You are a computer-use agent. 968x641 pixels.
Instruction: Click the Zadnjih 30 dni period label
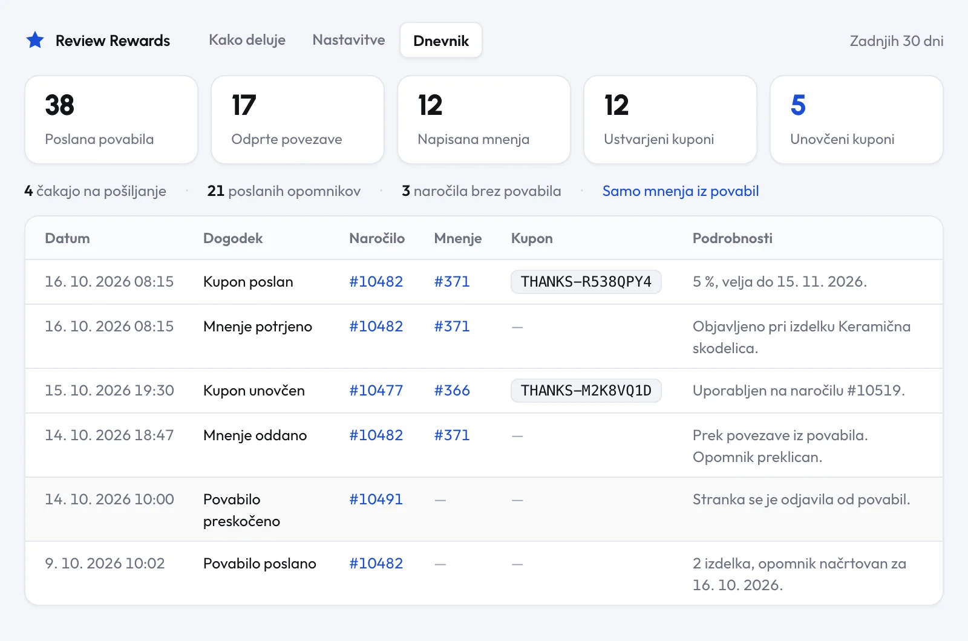pyautogui.click(x=897, y=41)
